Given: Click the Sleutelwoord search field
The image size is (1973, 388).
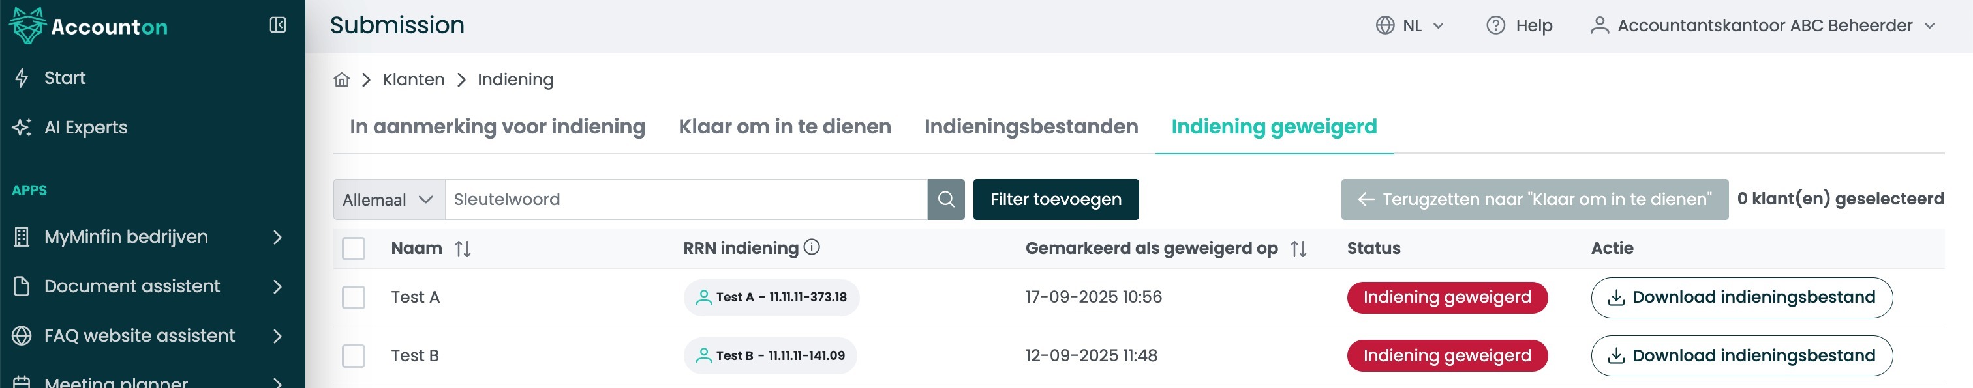Looking at the screenshot, I should click(686, 199).
